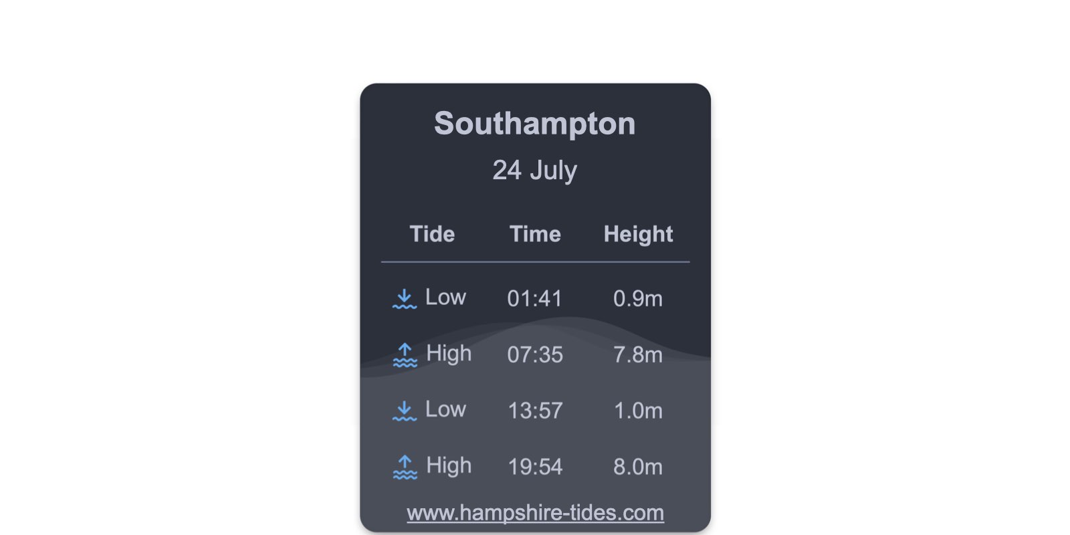Screen dimensions: 1070x535
Task: Click the Time column header
Action: click(535, 234)
